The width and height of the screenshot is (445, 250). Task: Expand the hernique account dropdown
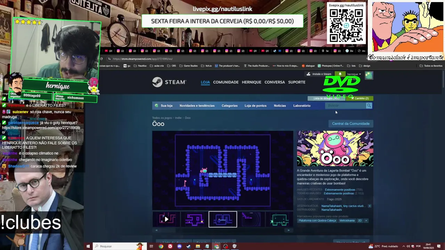click(x=354, y=74)
